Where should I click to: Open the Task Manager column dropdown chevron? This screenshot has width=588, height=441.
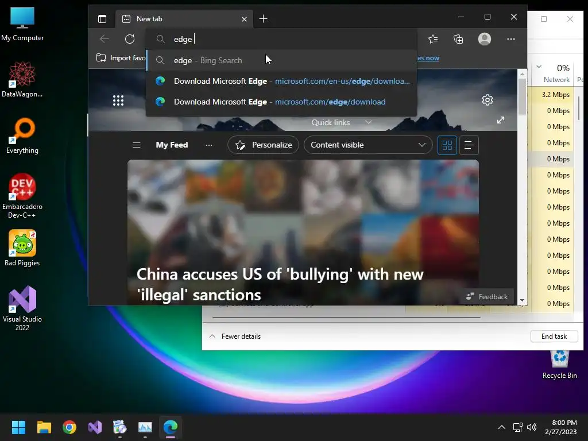pyautogui.click(x=539, y=67)
